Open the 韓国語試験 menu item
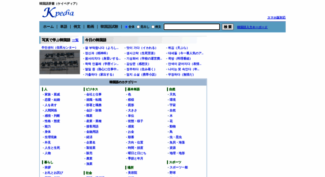 [x=109, y=27]
